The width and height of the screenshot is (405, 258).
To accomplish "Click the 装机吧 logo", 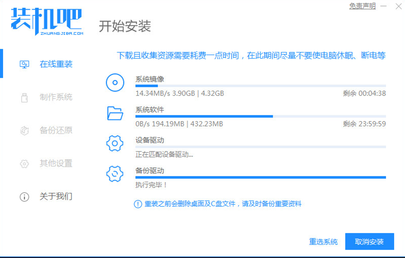I will pos(47,22).
